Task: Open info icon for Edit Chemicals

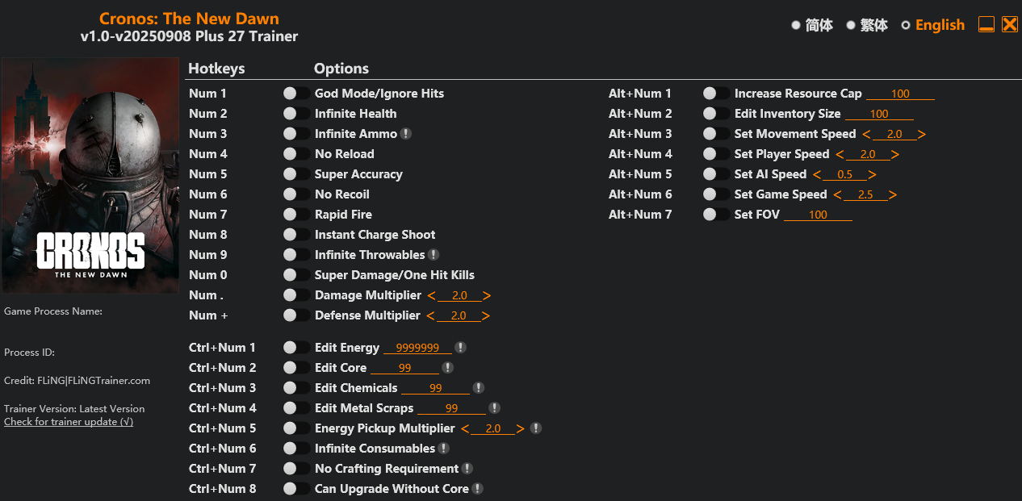Action: click(479, 388)
